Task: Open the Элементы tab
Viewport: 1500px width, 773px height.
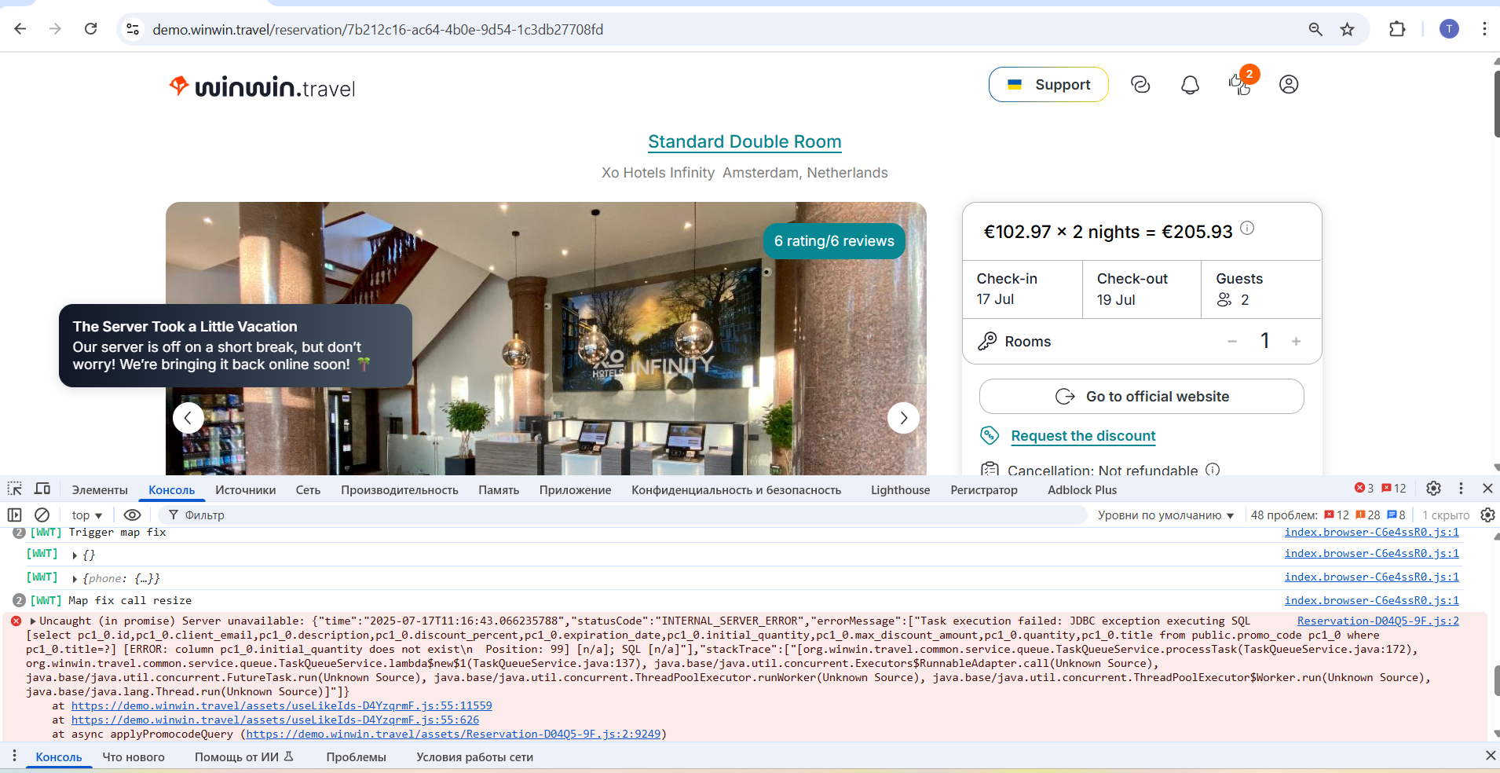Action: pyautogui.click(x=100, y=489)
